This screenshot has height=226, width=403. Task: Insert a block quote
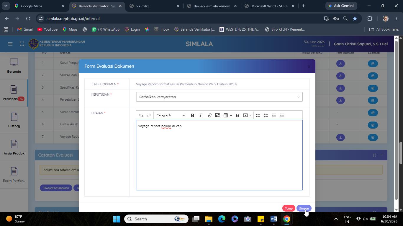click(237, 115)
